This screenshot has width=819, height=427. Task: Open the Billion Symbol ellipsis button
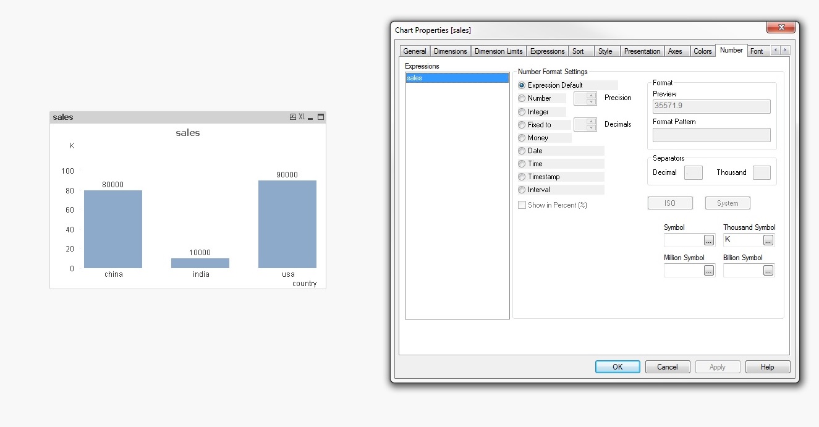(x=768, y=271)
